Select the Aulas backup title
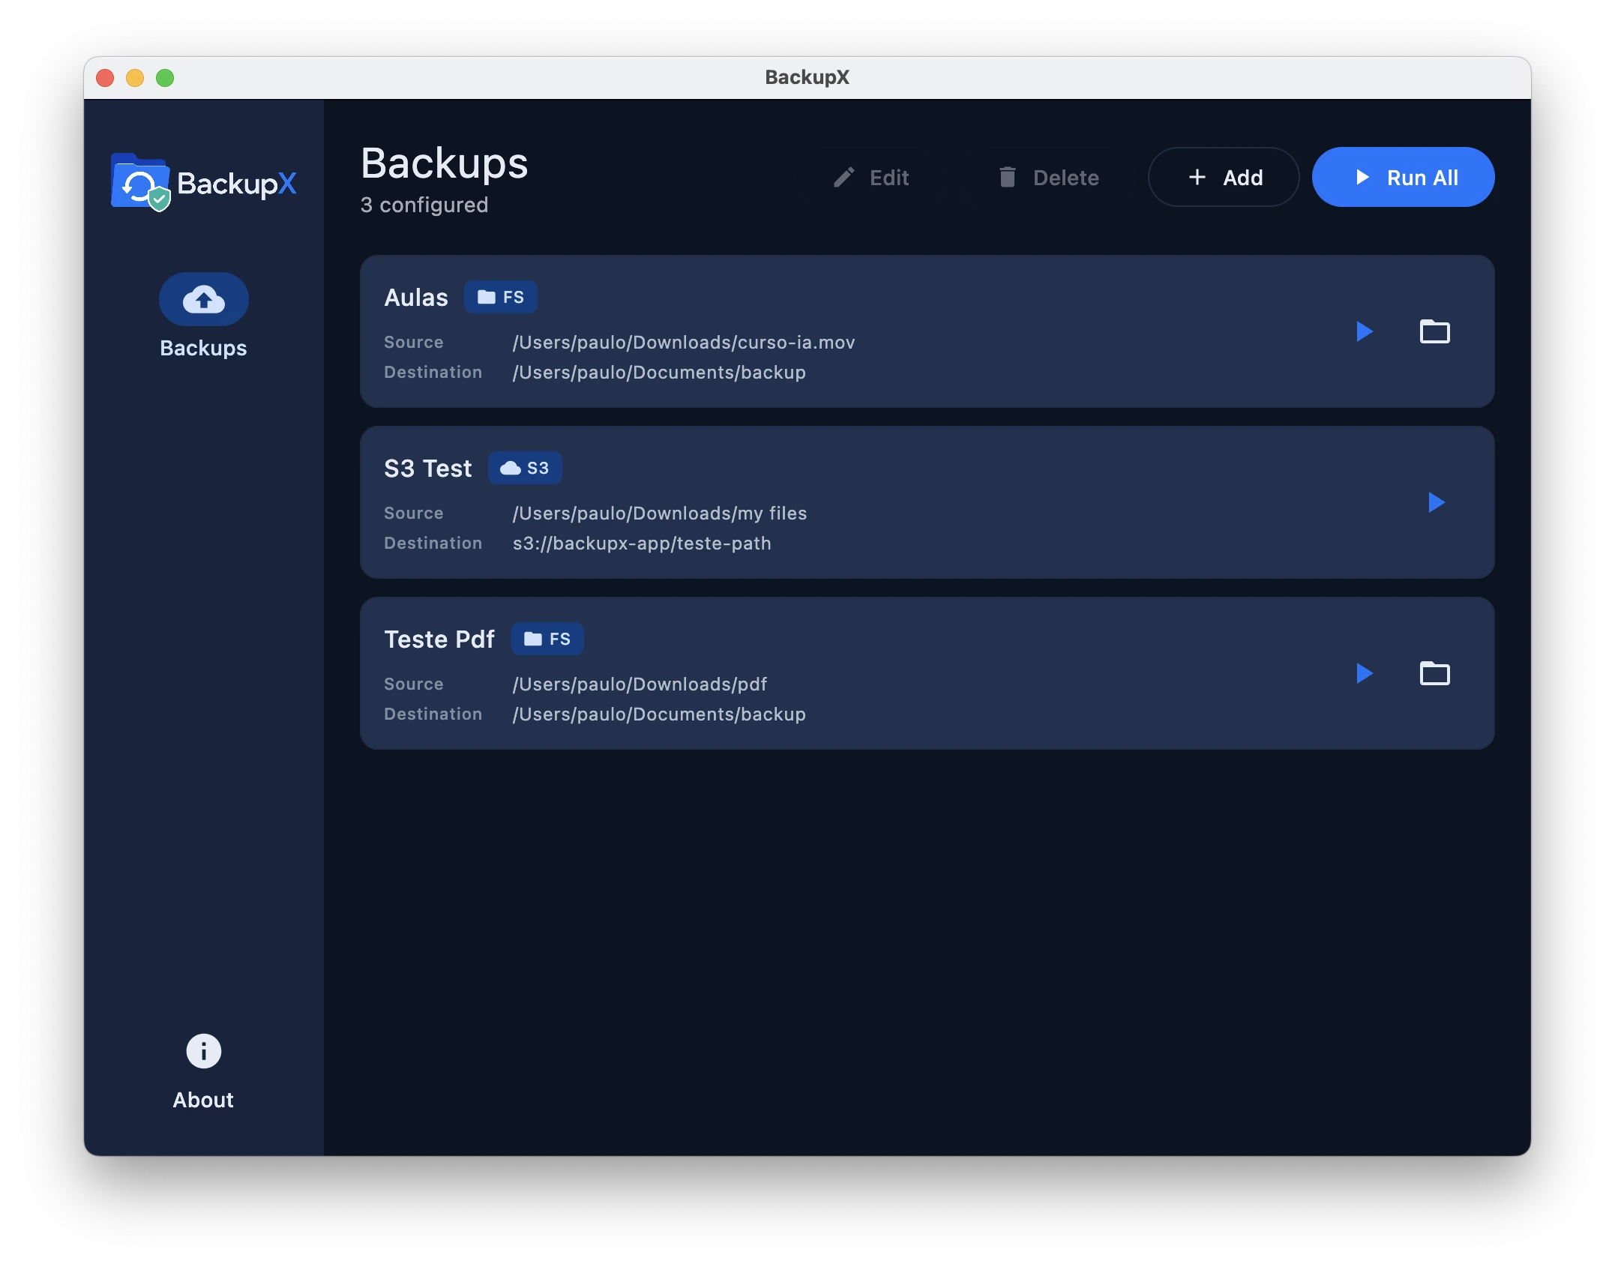The image size is (1615, 1267). pos(416,298)
